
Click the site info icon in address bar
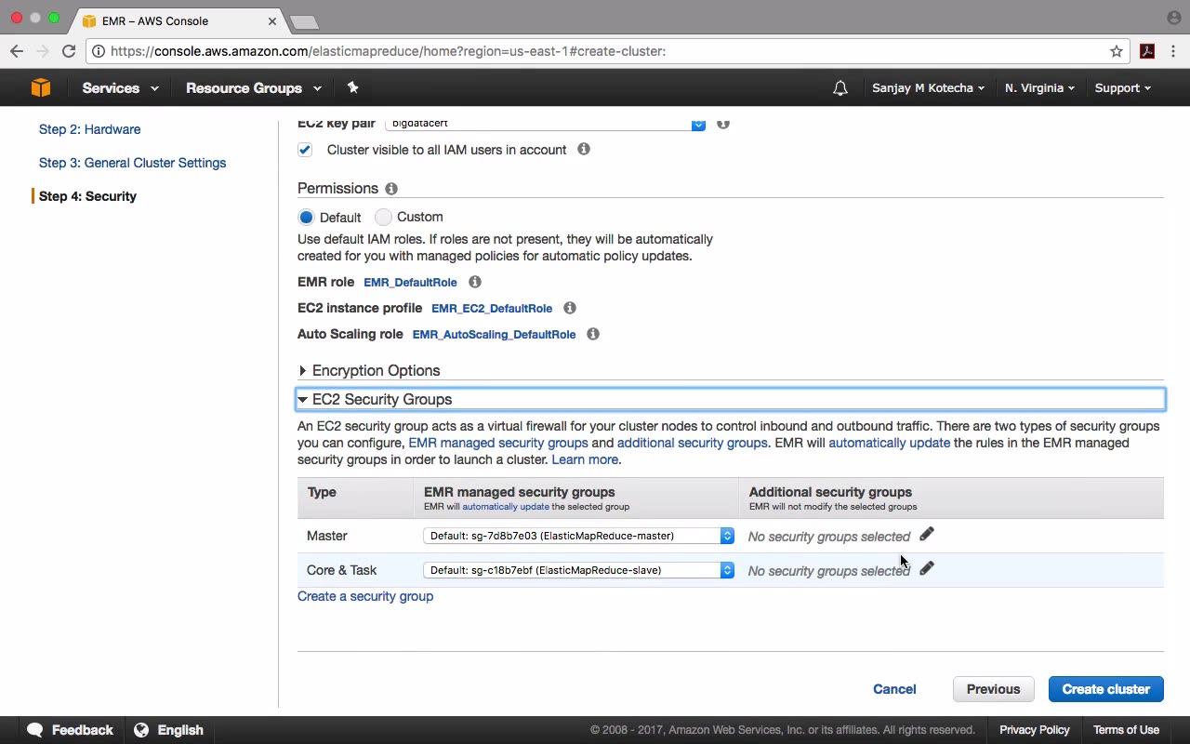pyautogui.click(x=99, y=51)
